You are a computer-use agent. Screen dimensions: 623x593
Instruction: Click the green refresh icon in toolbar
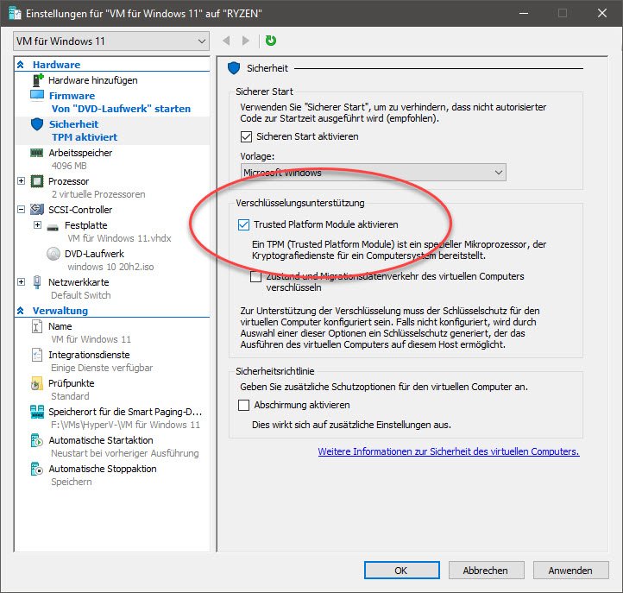pos(271,41)
